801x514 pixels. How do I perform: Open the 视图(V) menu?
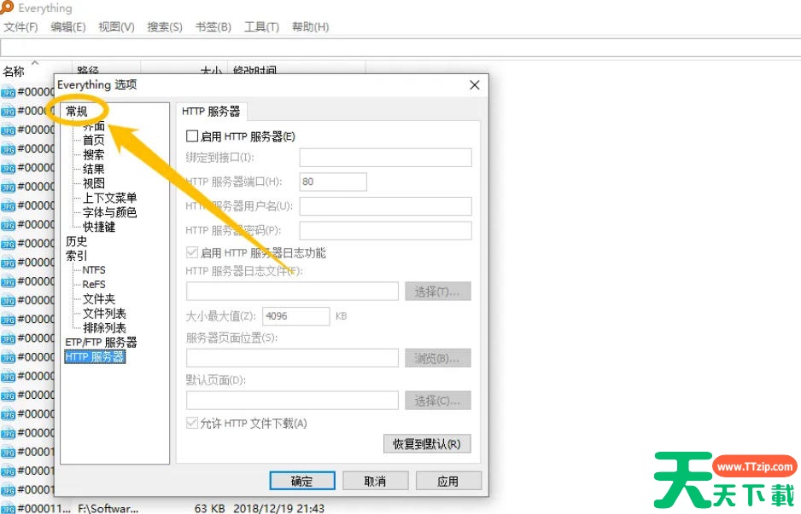point(116,26)
